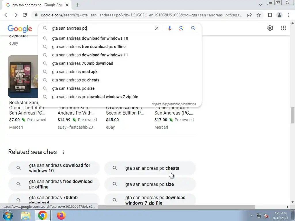
Task: Open related search download windows 7 zip file
Action: pos(150,199)
